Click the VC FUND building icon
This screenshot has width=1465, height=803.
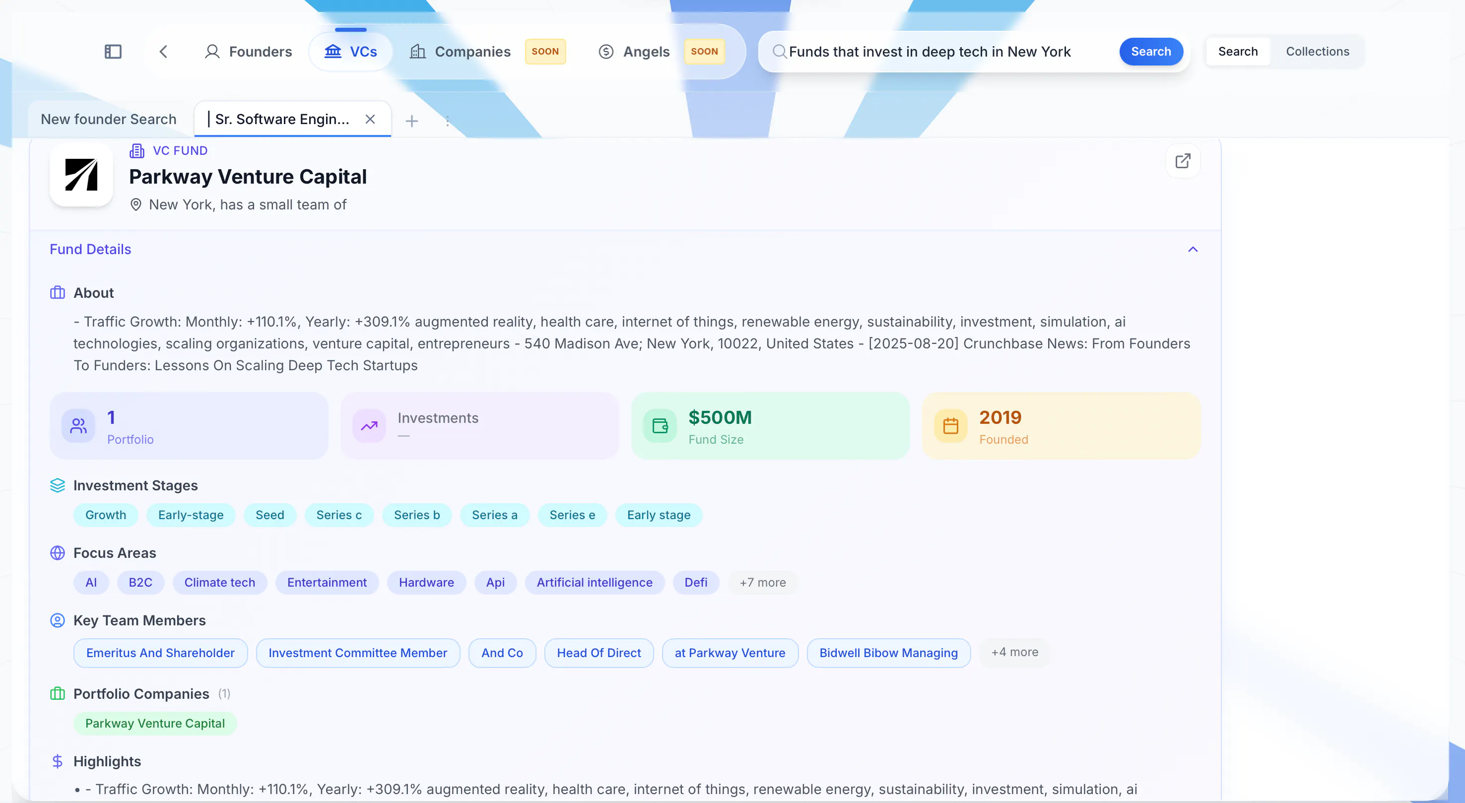point(137,151)
